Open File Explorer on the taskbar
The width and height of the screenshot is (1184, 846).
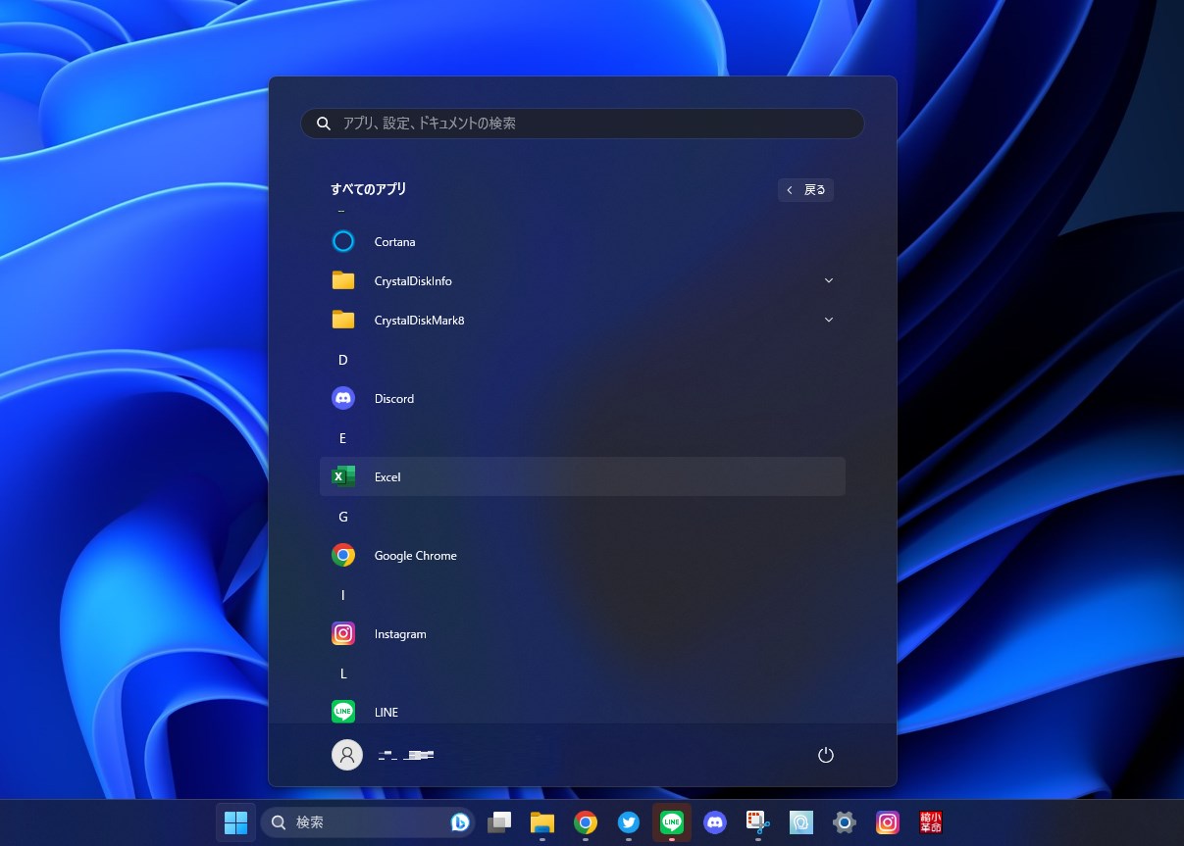[x=542, y=822]
